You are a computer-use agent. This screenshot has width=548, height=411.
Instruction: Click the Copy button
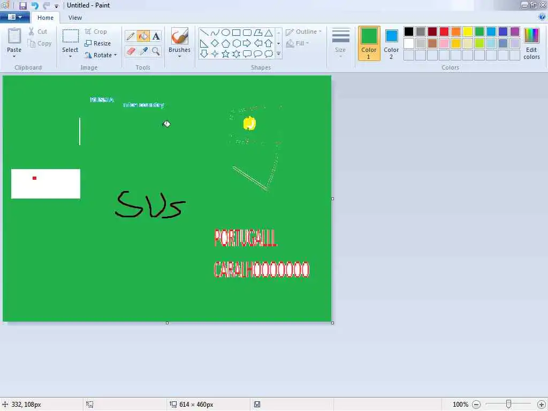coord(40,43)
